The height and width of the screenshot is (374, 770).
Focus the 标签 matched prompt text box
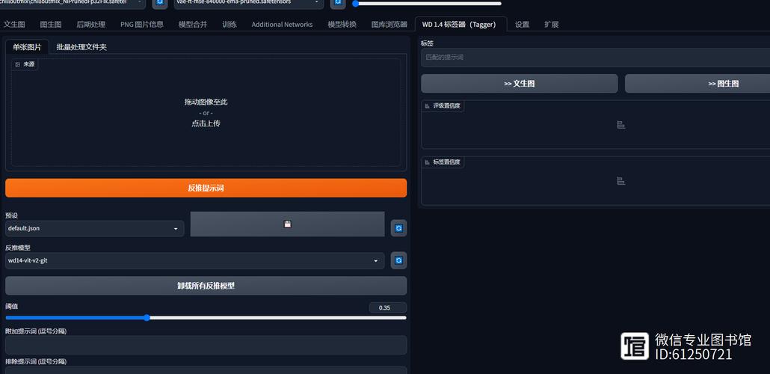pos(595,58)
